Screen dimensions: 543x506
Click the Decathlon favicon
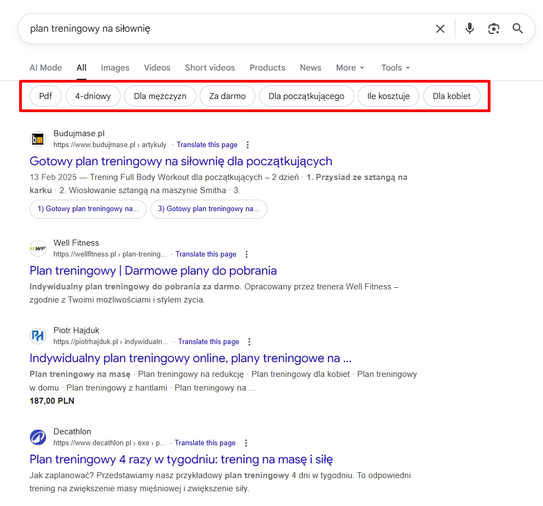tap(38, 437)
